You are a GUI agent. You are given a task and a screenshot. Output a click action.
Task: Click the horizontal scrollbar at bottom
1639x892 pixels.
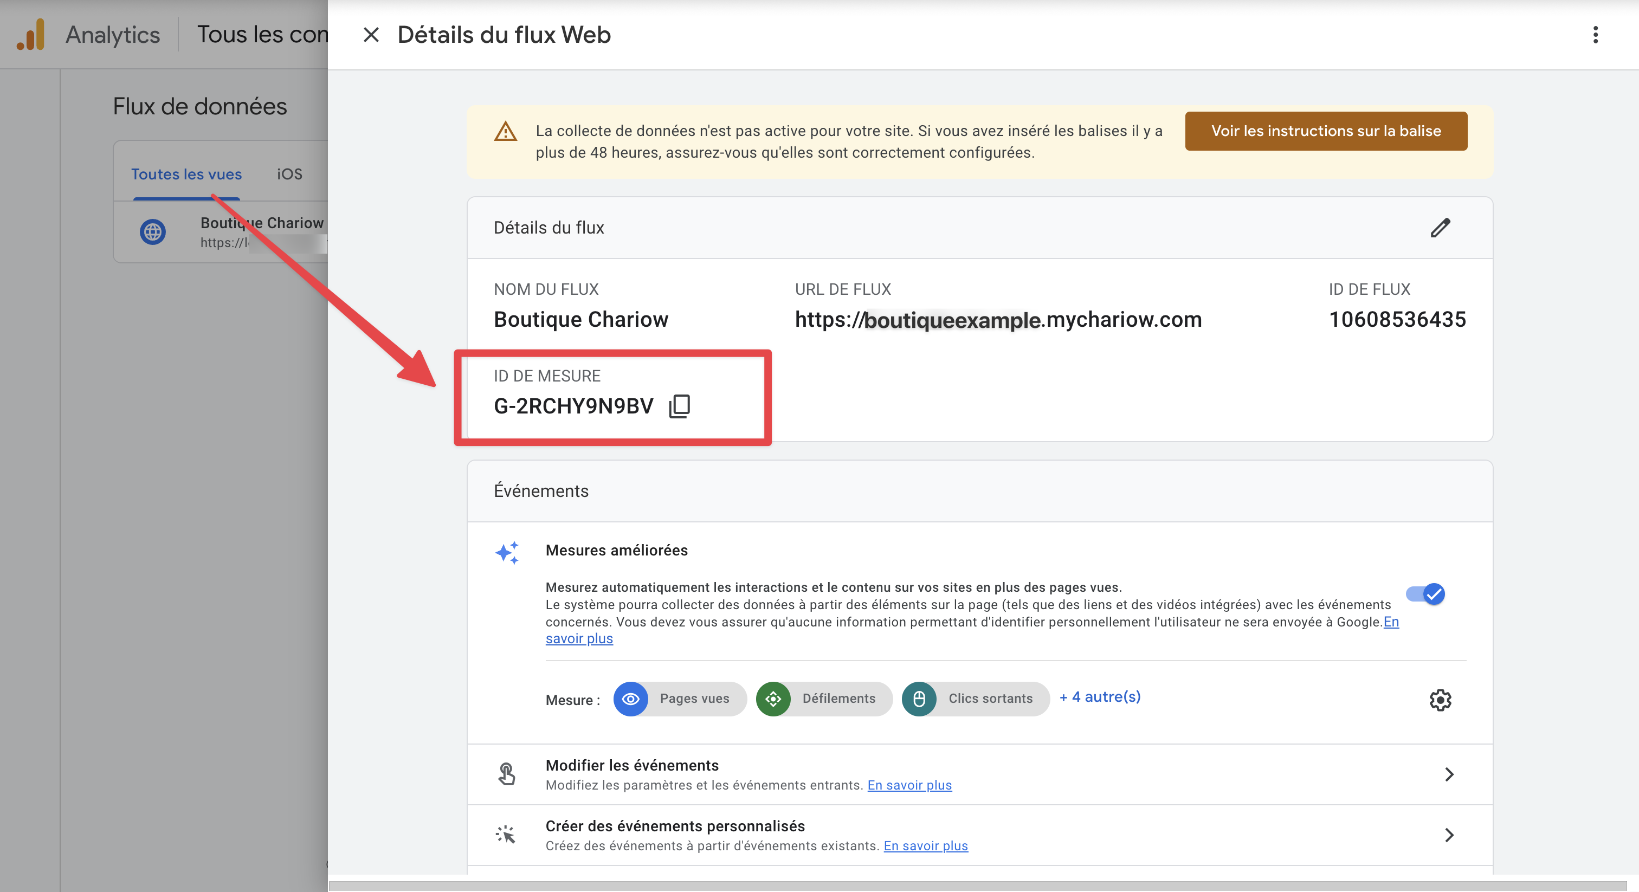pos(977,885)
